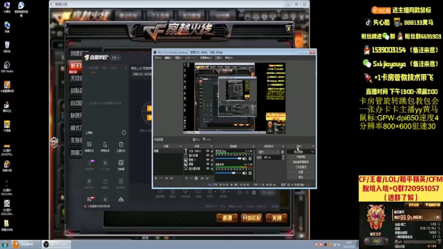
Task: Open the first toolbox tool in 直播伴侣
Action: click(x=89, y=147)
